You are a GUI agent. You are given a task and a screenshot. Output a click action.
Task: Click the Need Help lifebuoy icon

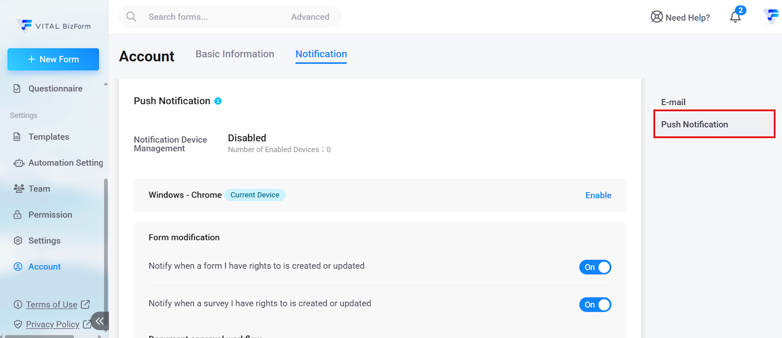656,17
